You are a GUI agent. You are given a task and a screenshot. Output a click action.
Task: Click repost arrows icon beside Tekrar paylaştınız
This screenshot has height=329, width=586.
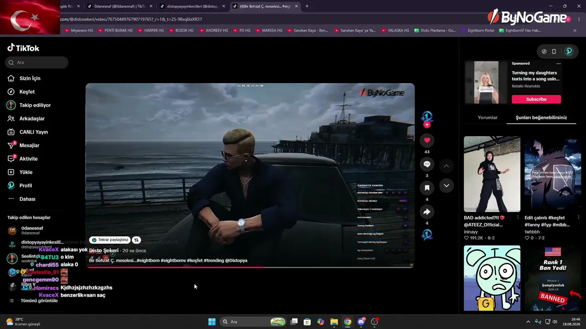click(x=136, y=240)
